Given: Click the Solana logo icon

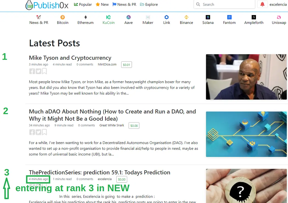Looking at the screenshot, I should pyautogui.click(x=208, y=17).
